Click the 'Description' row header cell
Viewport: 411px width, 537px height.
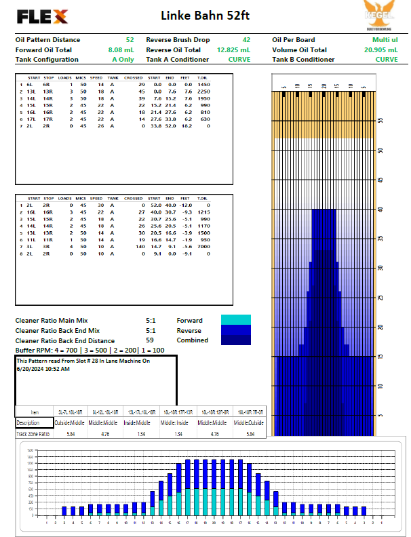35,422
